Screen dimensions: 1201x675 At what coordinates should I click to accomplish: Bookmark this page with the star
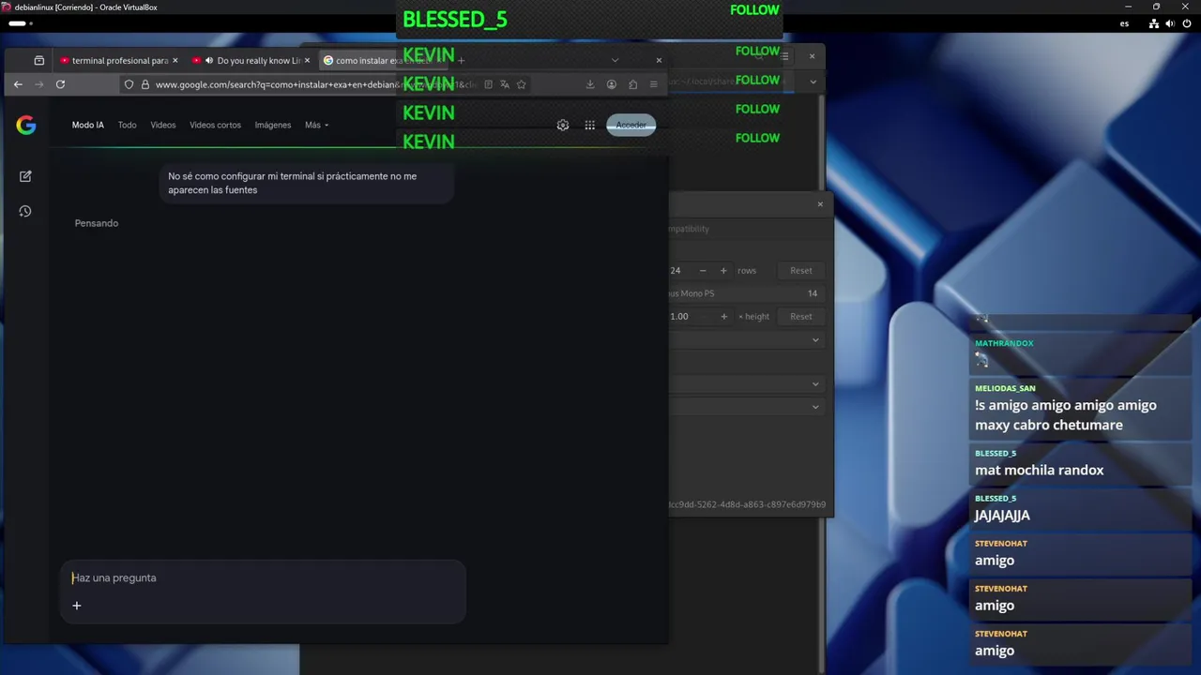tap(521, 84)
